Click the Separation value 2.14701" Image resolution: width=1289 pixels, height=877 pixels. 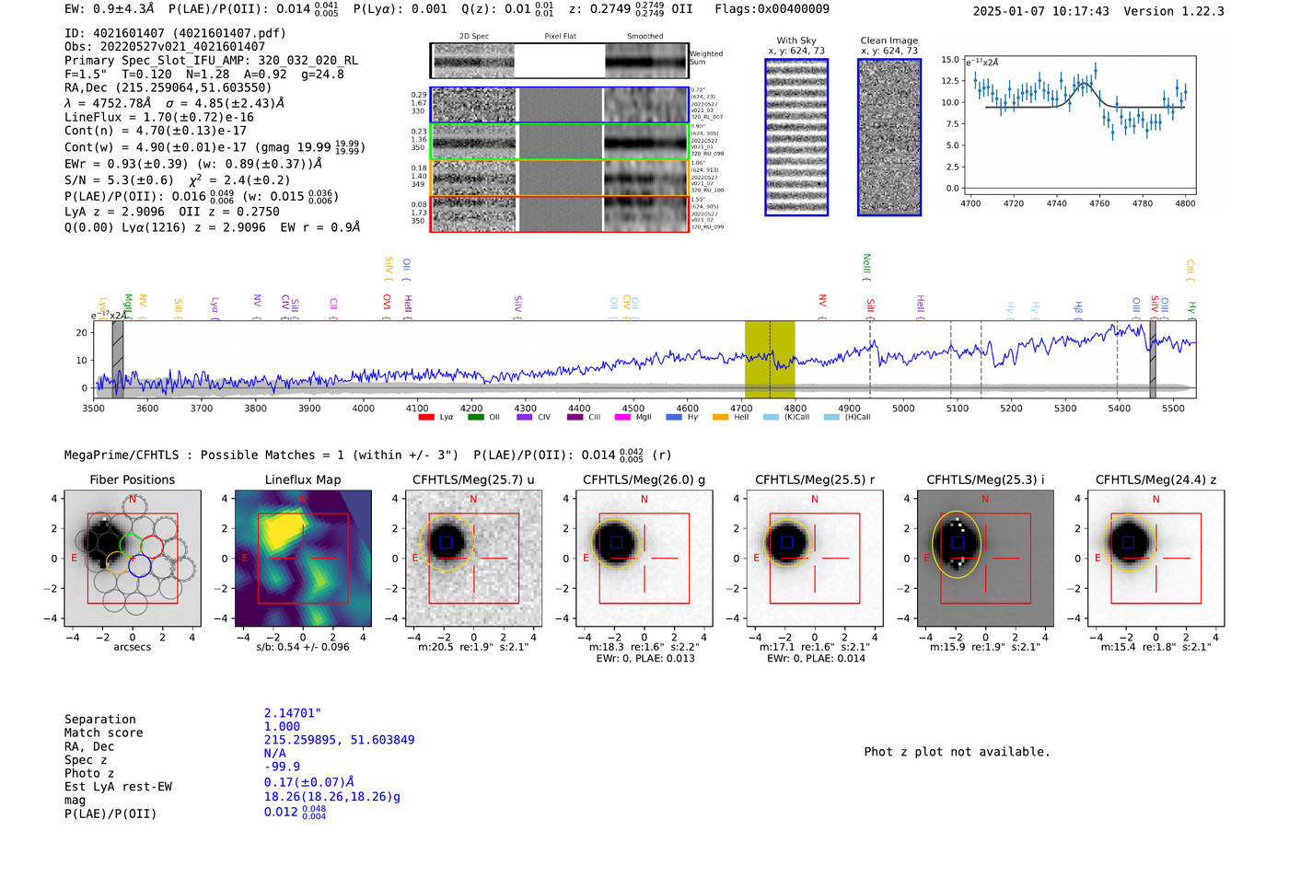click(293, 713)
